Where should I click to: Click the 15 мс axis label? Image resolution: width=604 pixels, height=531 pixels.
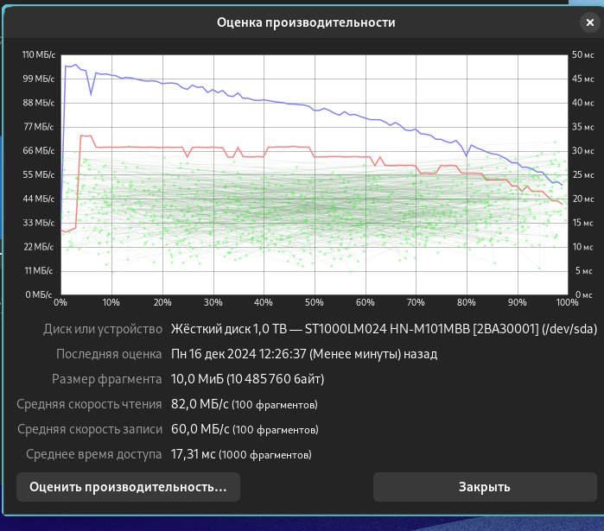point(582,223)
